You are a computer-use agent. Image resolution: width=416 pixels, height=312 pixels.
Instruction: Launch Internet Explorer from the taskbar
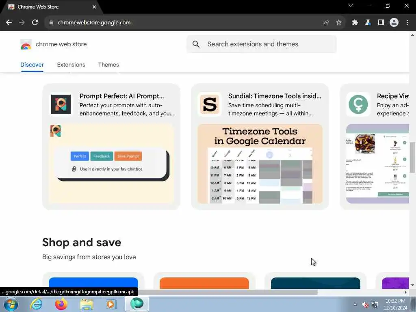click(x=36, y=304)
